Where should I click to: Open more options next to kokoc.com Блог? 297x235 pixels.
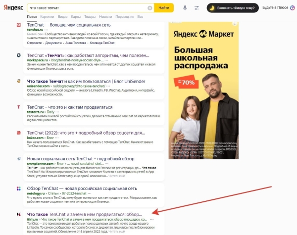[57, 138]
